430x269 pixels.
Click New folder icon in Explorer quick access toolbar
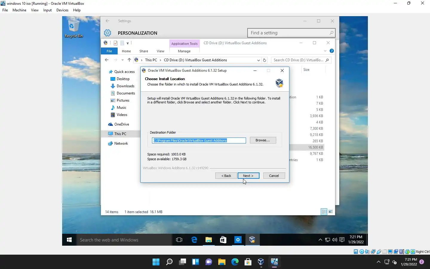pyautogui.click(x=122, y=43)
